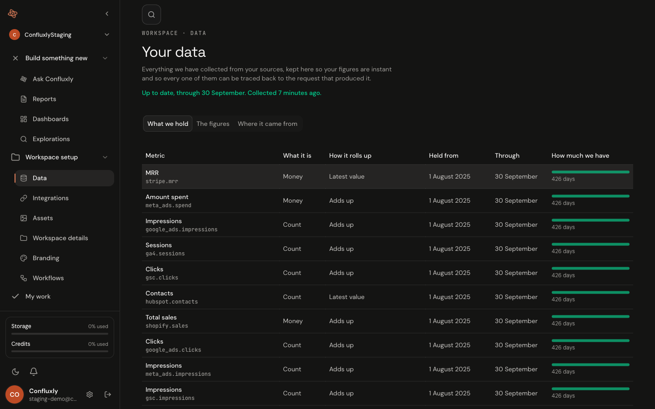Click the up to date status text
Image resolution: width=655 pixels, height=409 pixels.
(x=232, y=93)
